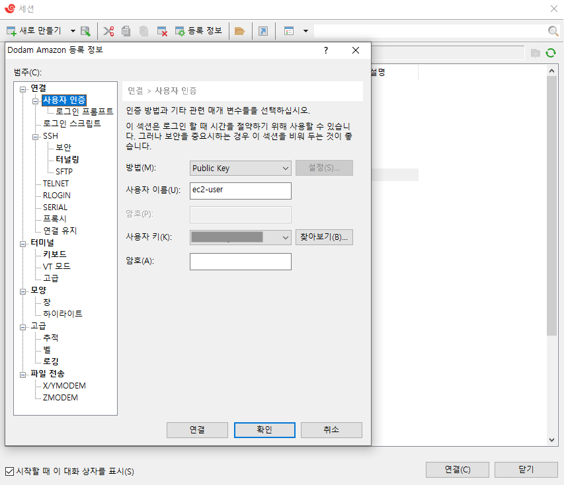This screenshot has width=564, height=485.
Task: Open the dropdown arrow next to 새로 만들기
Action: click(x=73, y=31)
